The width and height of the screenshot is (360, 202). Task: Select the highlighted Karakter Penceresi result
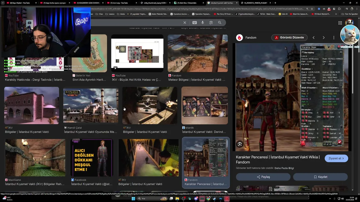coord(206,162)
